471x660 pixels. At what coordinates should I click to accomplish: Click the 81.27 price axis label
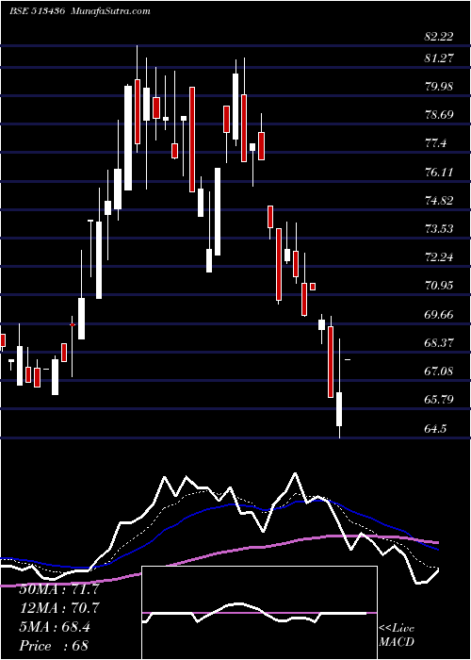[439, 58]
